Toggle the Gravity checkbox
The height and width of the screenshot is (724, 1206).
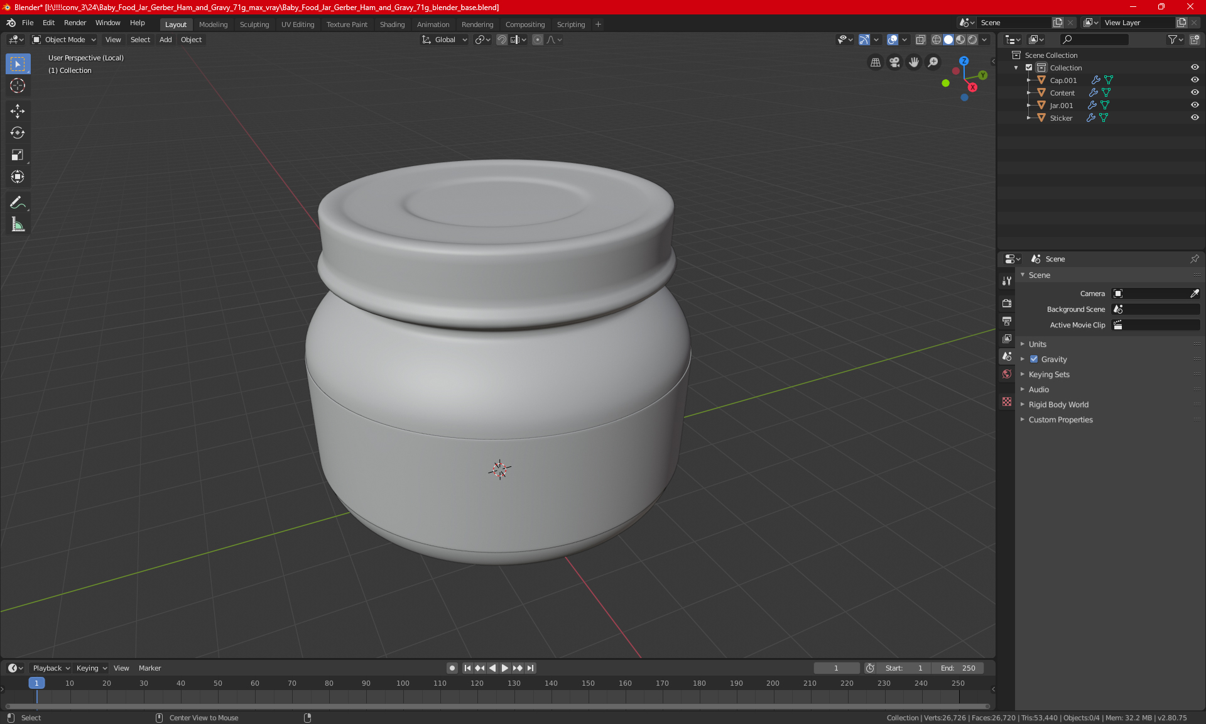1034,359
